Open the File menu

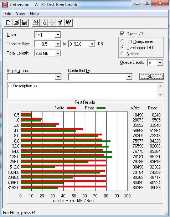point(8,14)
